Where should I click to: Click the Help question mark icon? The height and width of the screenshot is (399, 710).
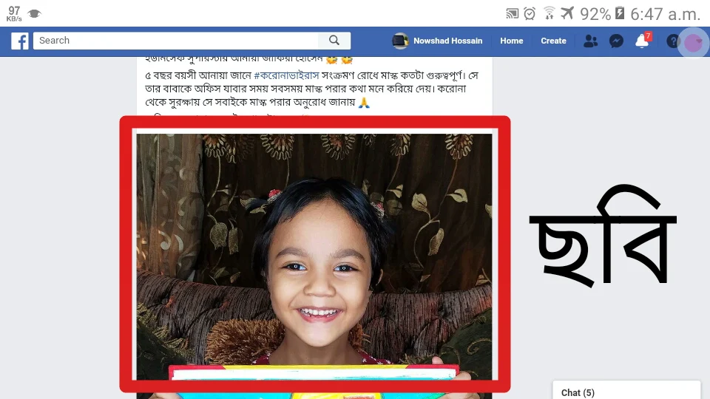(x=673, y=41)
